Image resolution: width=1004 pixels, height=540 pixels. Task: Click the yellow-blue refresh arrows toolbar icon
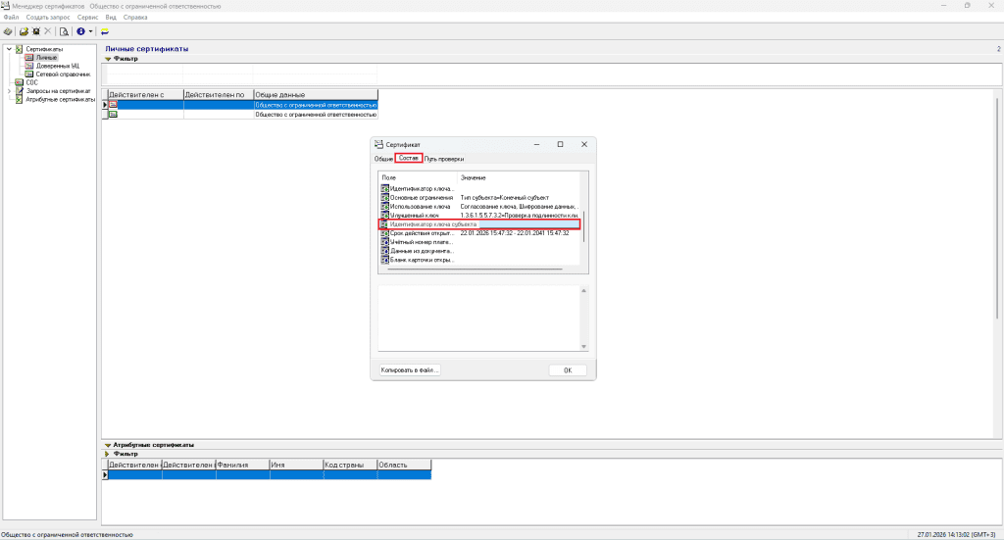coord(104,31)
